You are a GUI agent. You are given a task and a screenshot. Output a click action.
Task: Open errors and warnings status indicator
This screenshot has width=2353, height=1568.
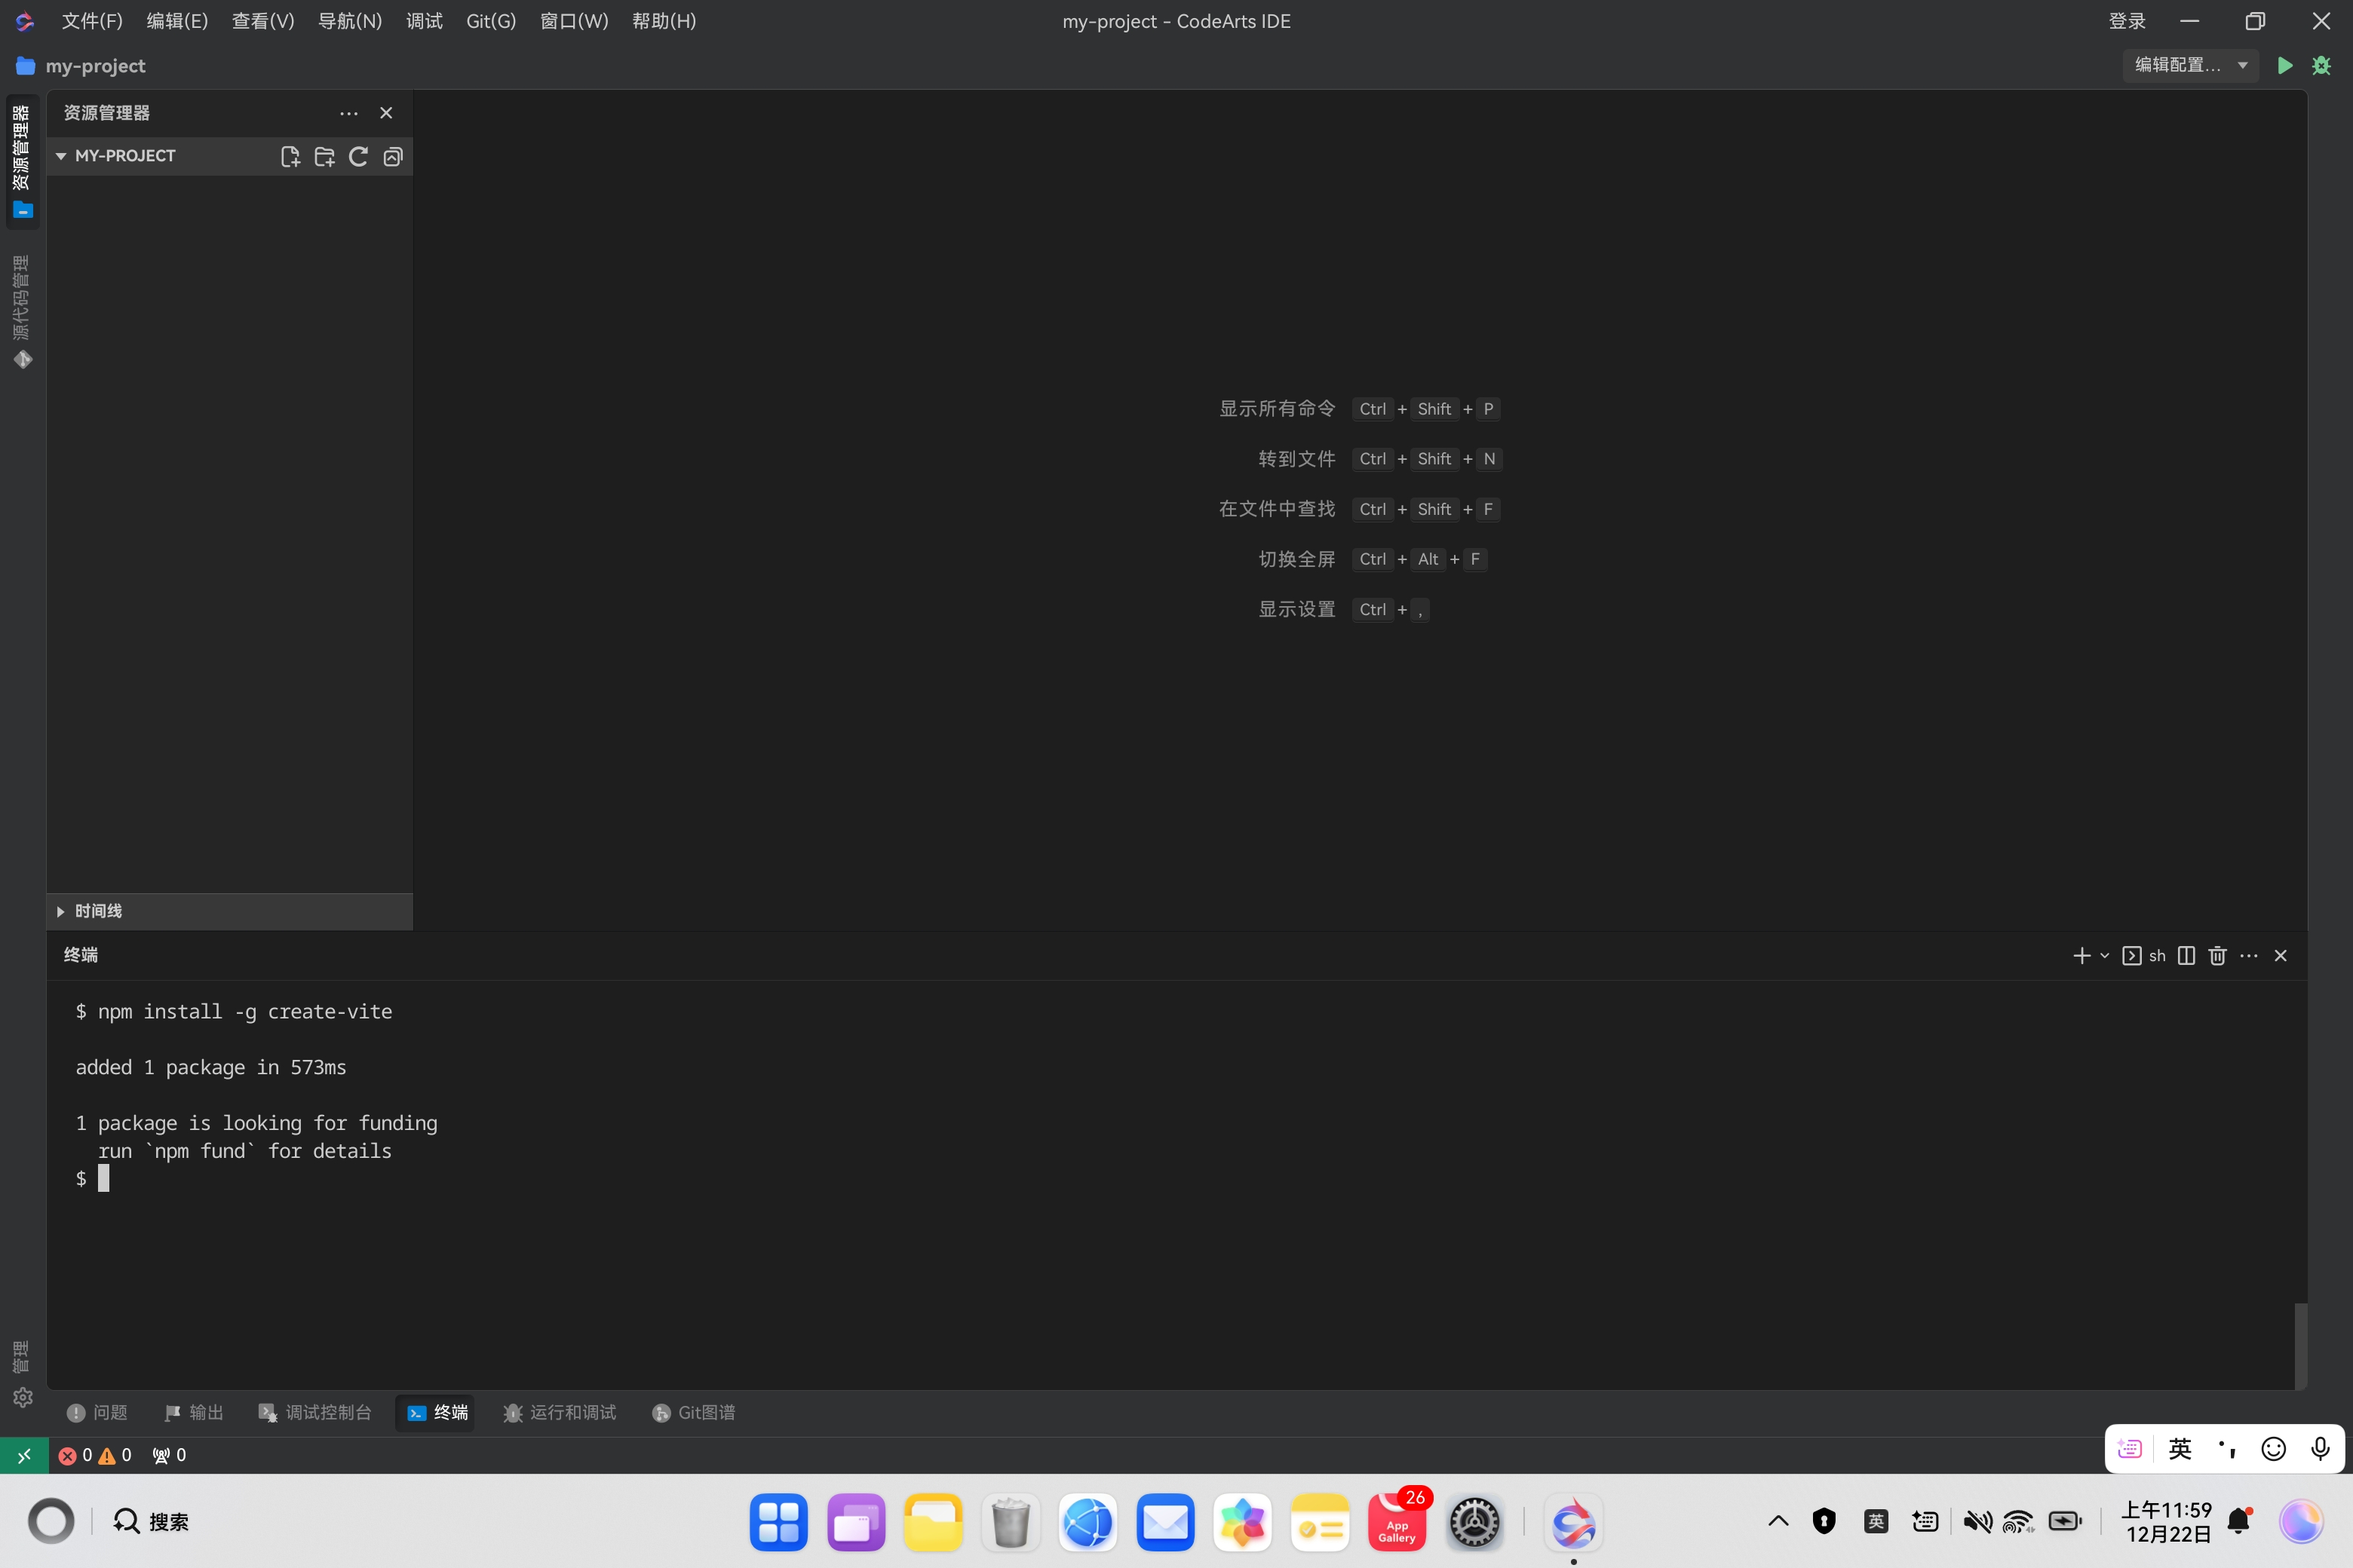[x=95, y=1455]
